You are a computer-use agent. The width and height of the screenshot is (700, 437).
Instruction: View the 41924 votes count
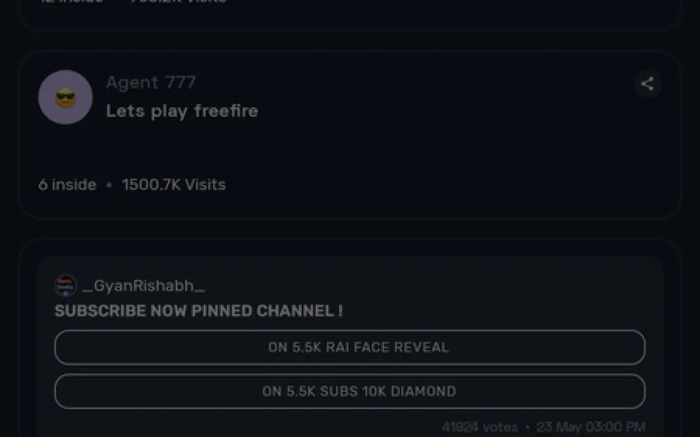click(x=479, y=427)
